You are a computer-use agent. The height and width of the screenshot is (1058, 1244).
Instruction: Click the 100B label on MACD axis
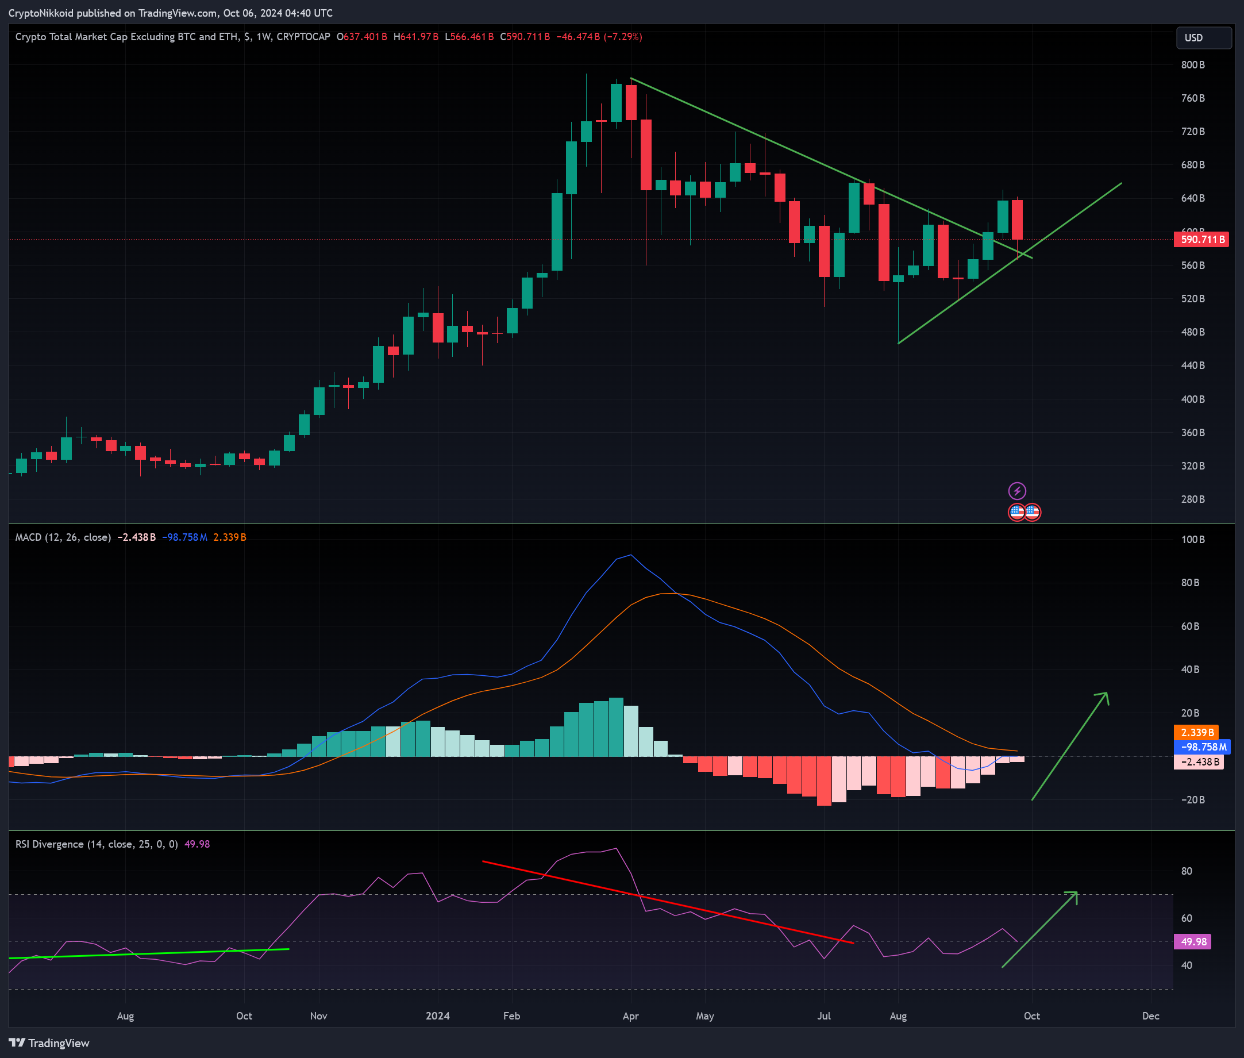(1192, 540)
